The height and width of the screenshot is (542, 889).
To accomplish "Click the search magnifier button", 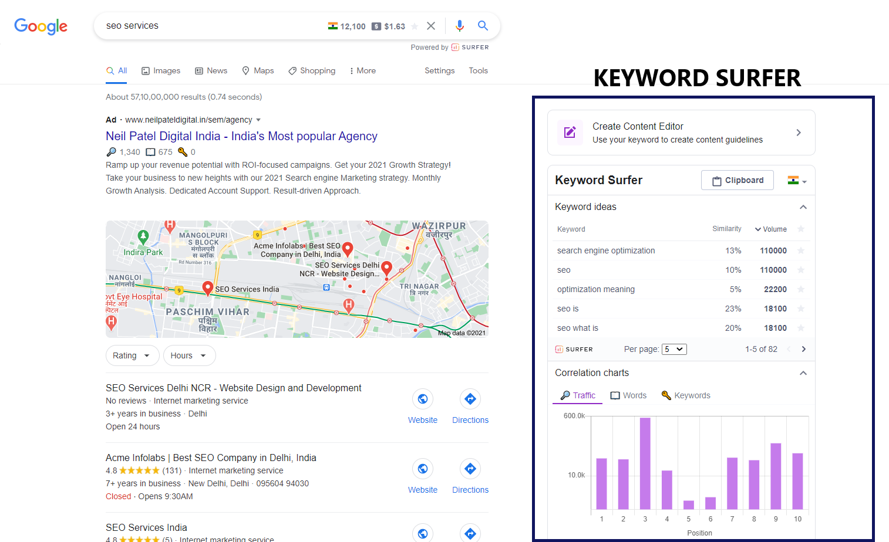I will point(483,26).
